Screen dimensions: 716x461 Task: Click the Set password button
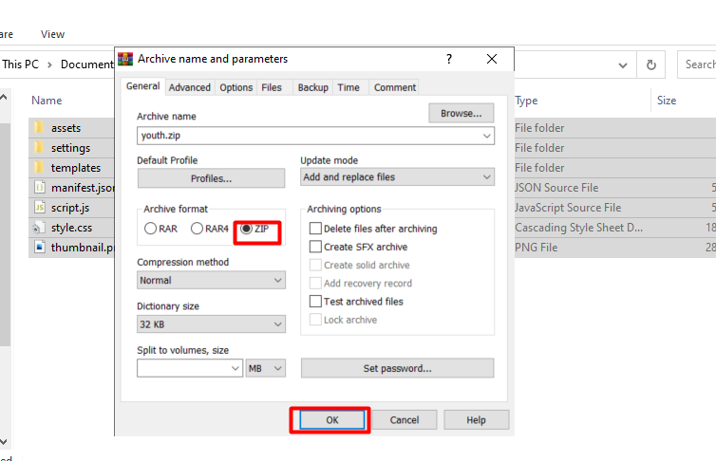tap(397, 368)
